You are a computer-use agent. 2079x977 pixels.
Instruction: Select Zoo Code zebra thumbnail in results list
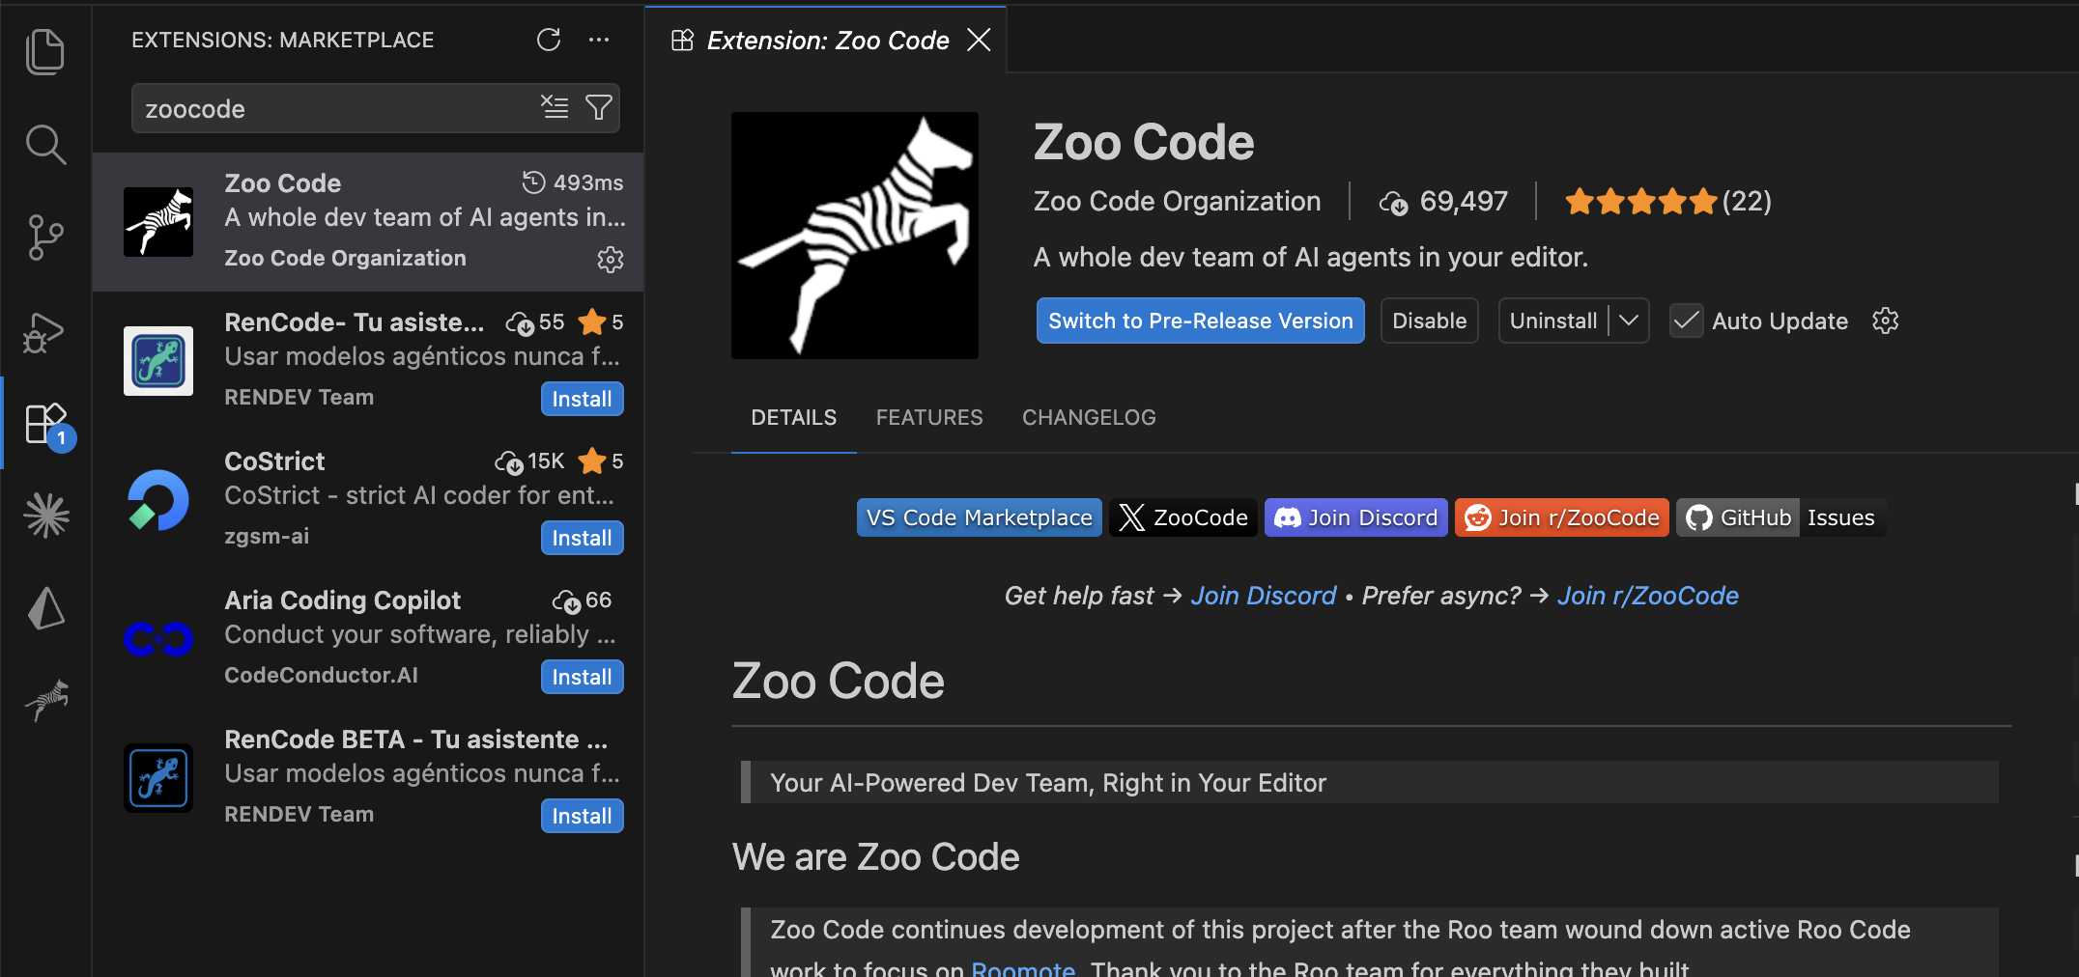click(x=158, y=222)
